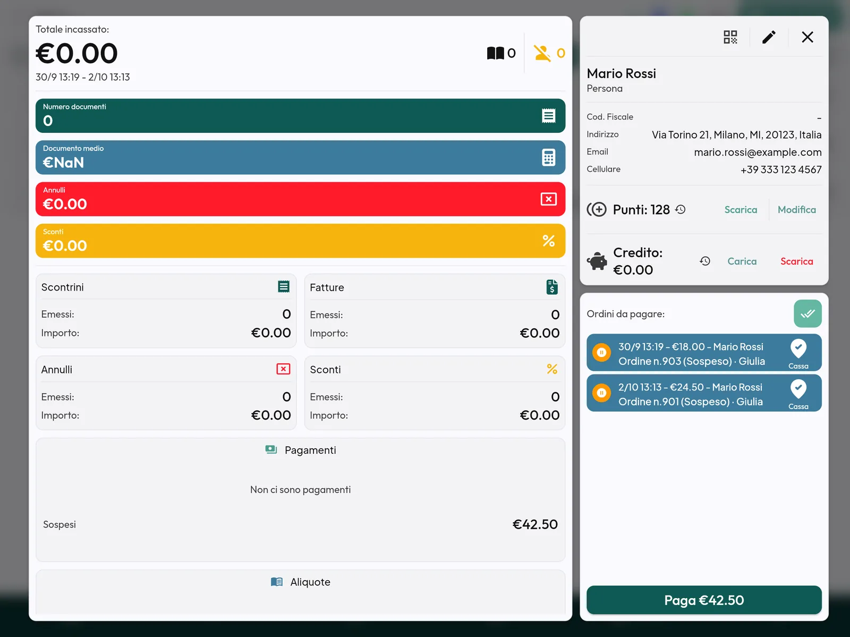Click the date range 30/9 13:19 - 2/10 13:13
Image resolution: width=850 pixels, height=637 pixels.
83,77
